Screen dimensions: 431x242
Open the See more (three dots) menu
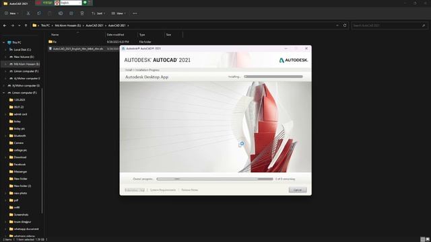pyautogui.click(x=135, y=13)
